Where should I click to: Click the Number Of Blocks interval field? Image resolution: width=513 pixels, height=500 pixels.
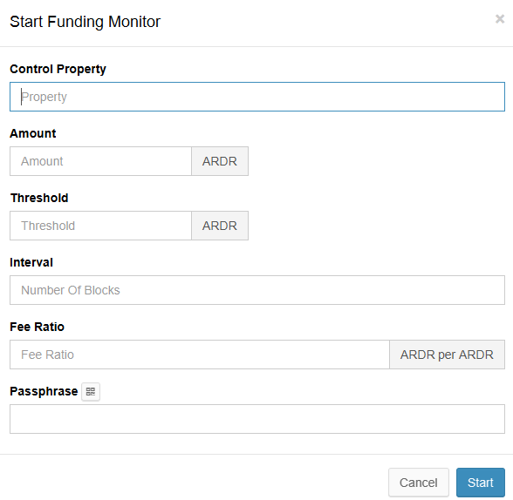pos(257,290)
